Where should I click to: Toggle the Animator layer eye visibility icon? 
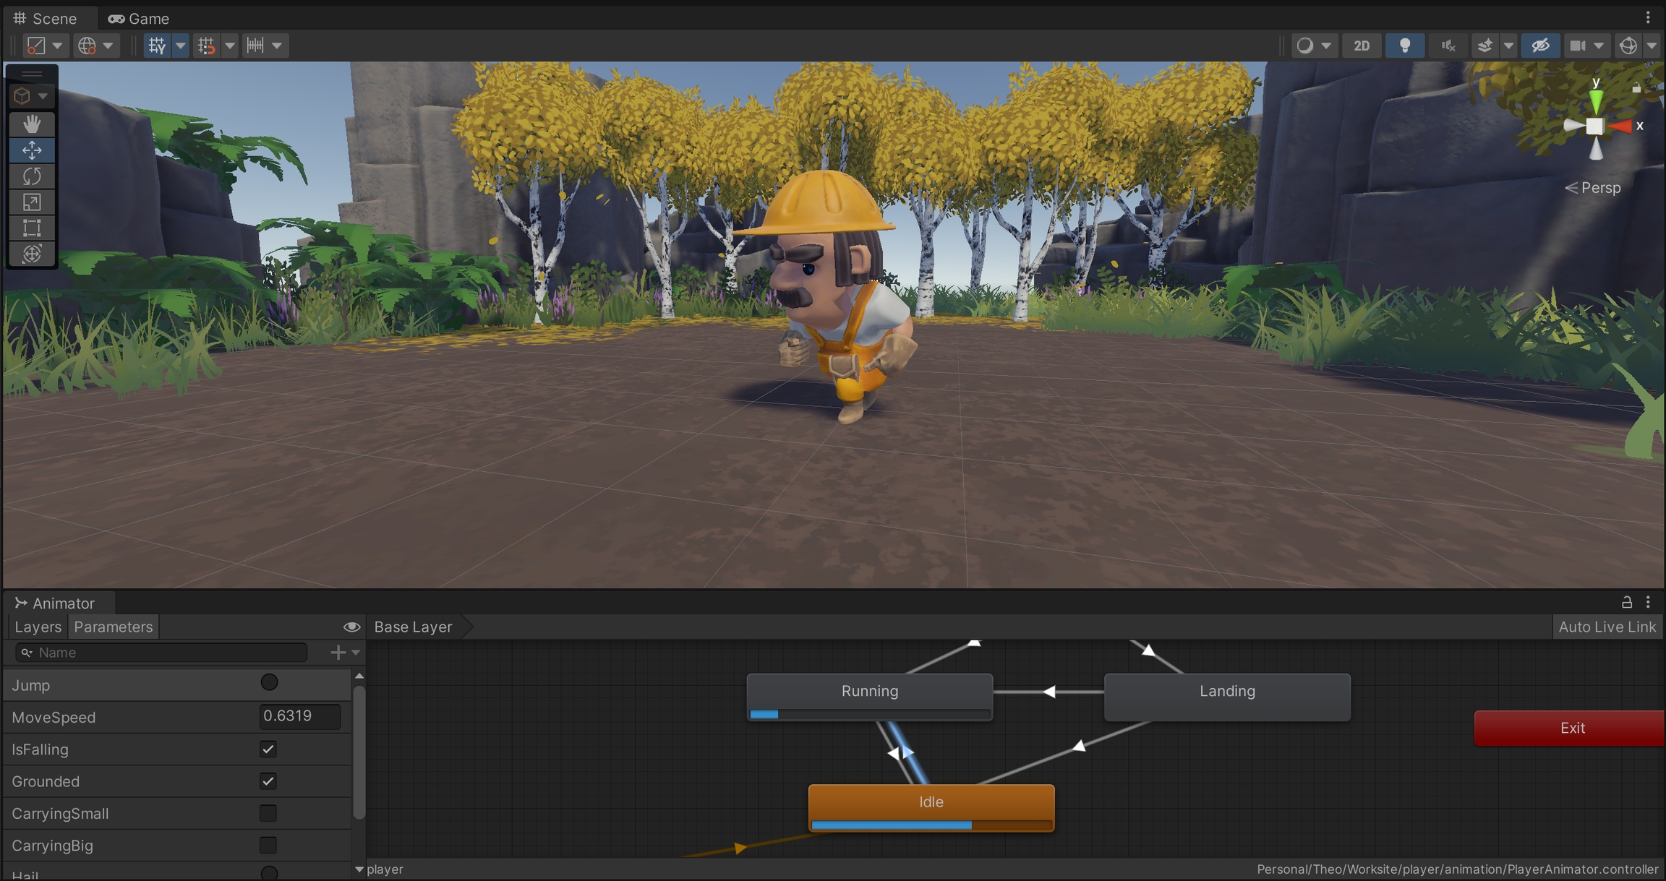(351, 627)
